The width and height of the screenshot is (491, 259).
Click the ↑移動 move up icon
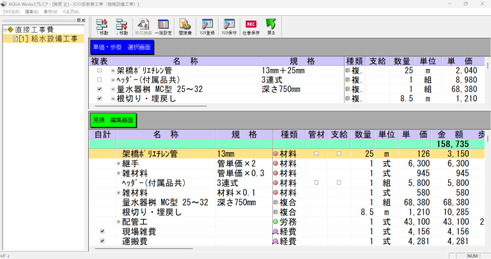point(102,26)
